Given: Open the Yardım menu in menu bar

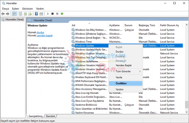Looking at the screenshot, I should click(x=40, y=8).
